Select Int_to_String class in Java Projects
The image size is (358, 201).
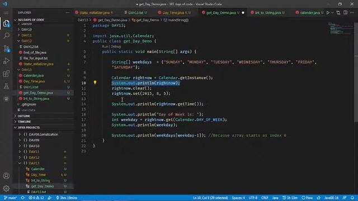coord(40,180)
